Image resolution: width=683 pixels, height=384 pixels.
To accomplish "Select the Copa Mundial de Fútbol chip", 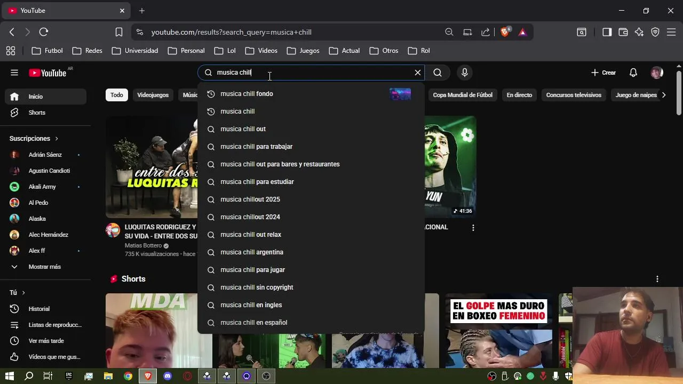I will point(463,95).
